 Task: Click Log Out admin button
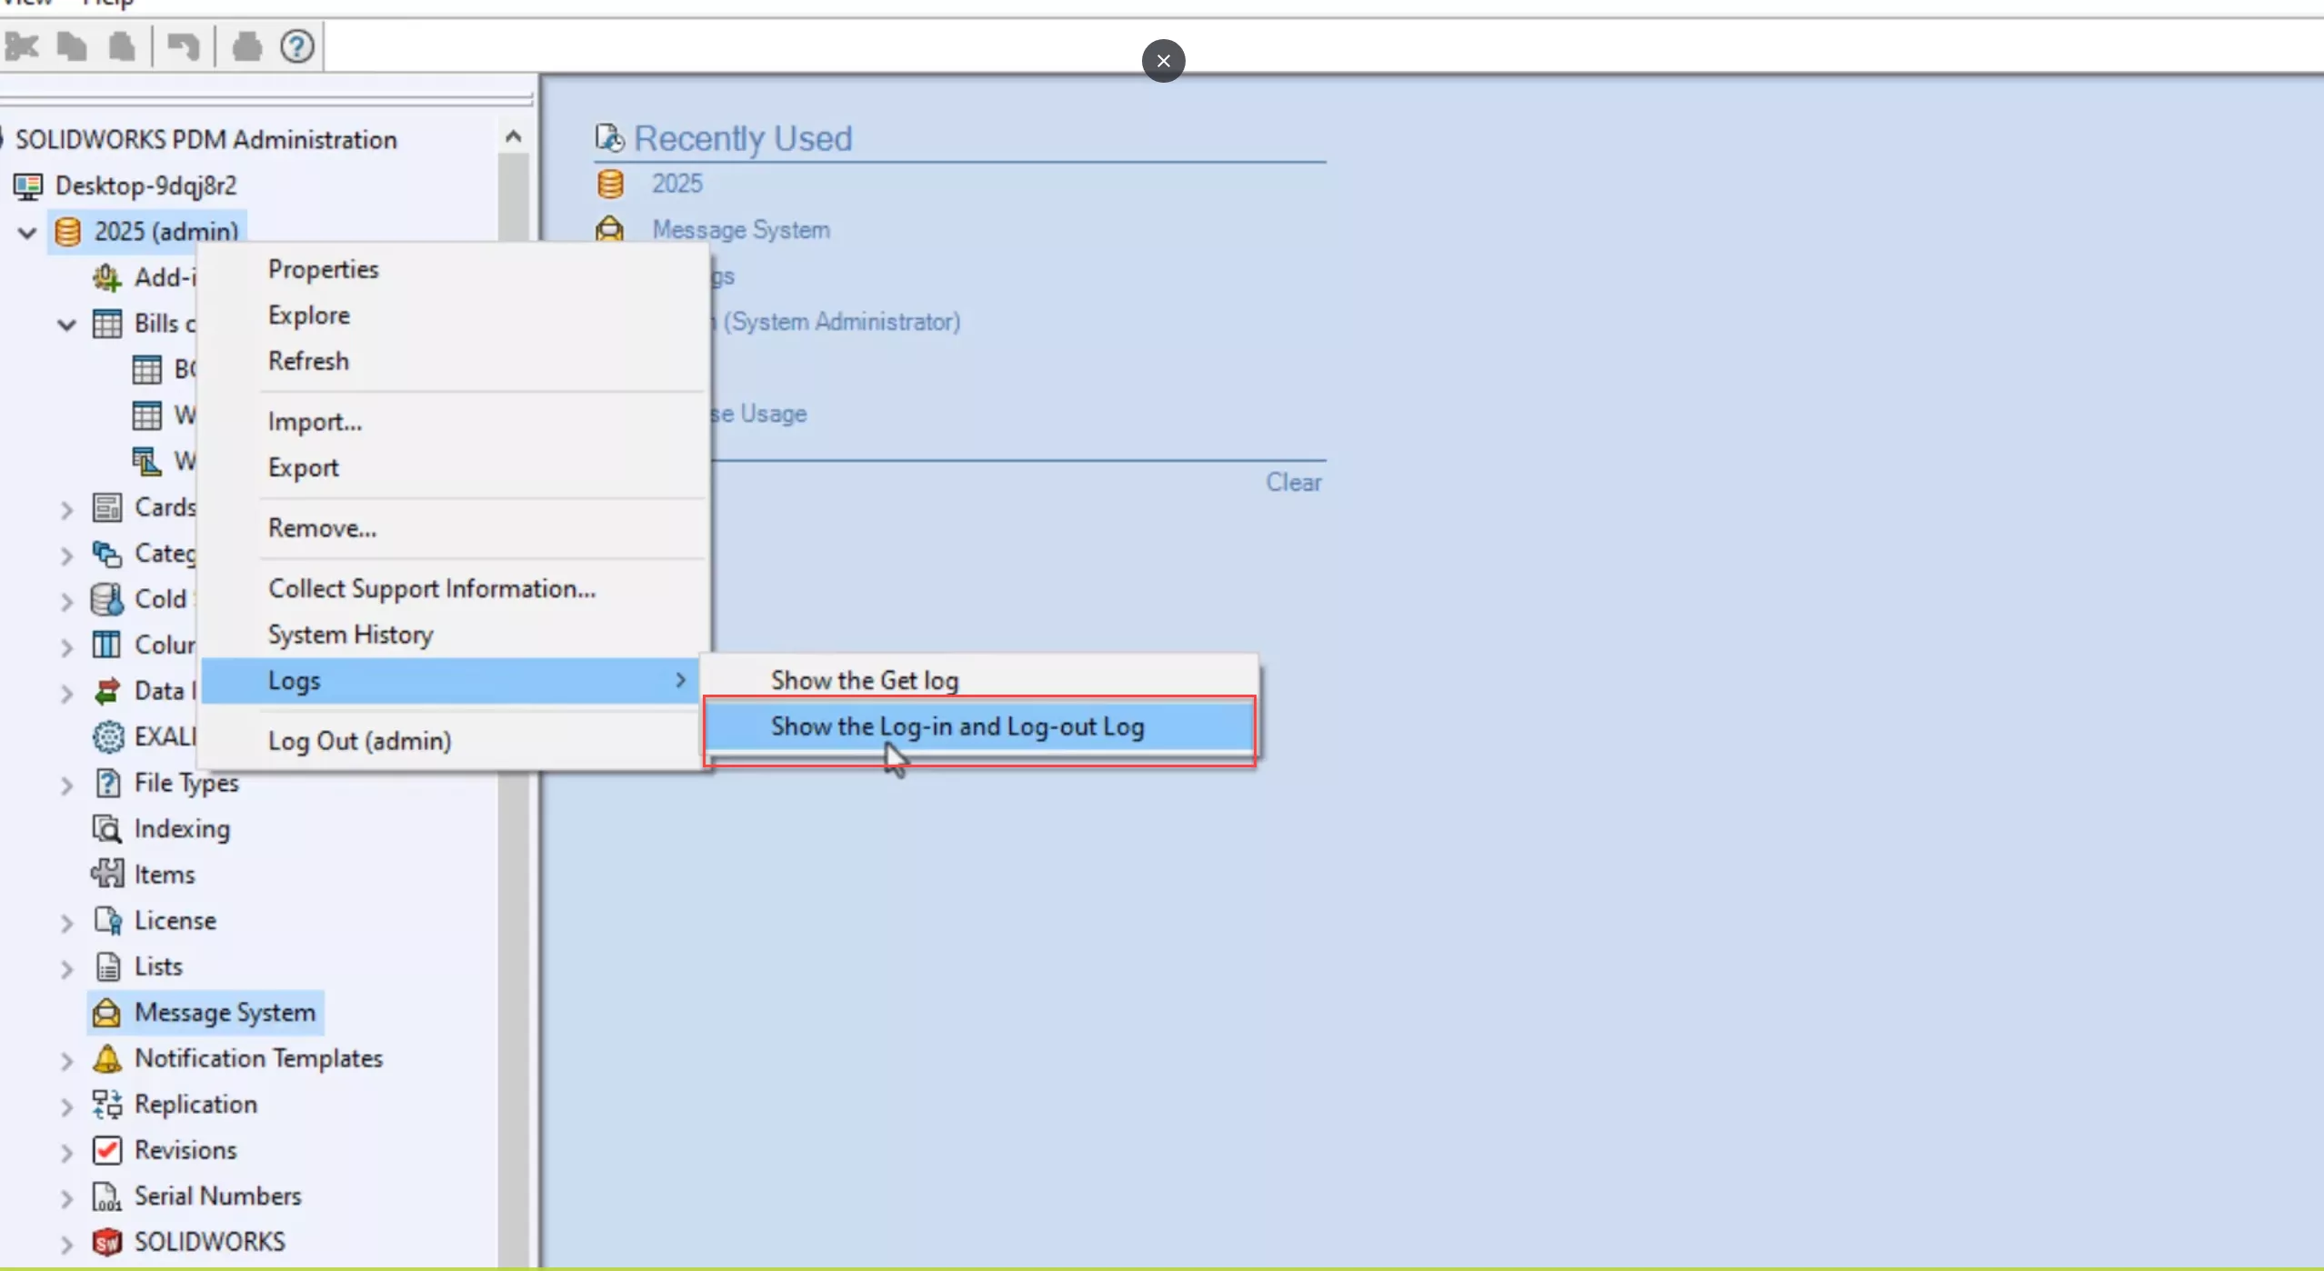click(x=358, y=740)
